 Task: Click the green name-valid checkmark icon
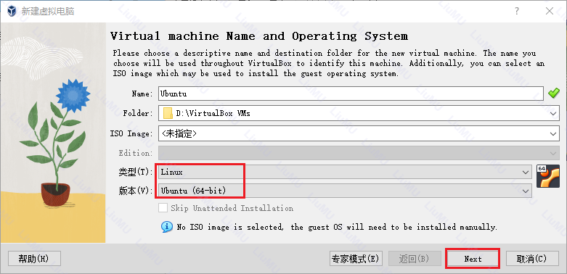pyautogui.click(x=553, y=94)
